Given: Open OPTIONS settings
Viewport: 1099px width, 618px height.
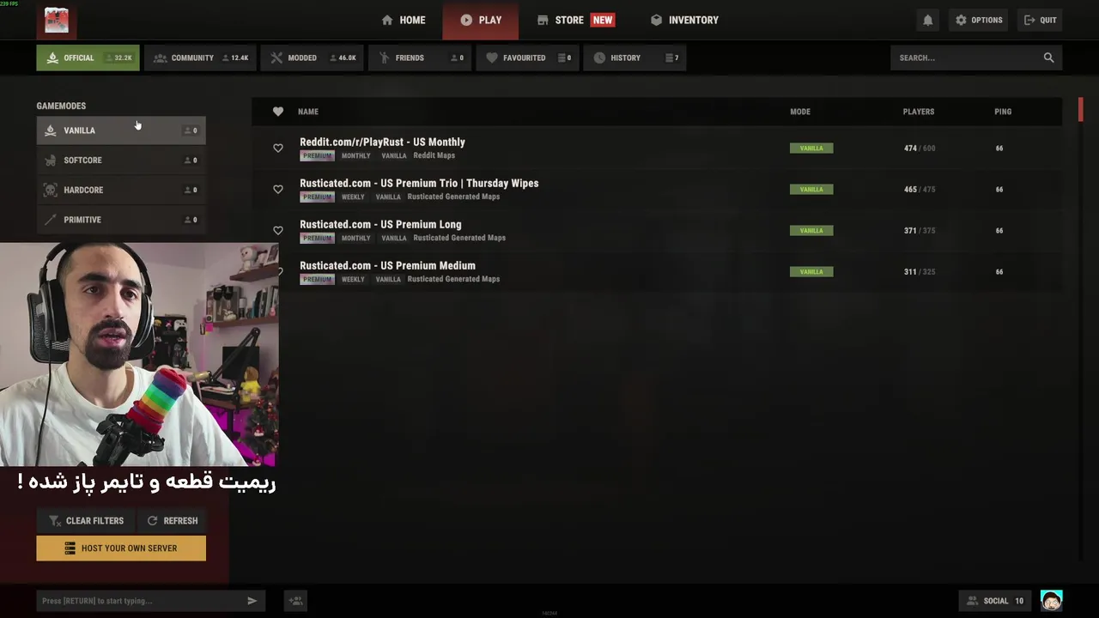Looking at the screenshot, I should [x=979, y=20].
